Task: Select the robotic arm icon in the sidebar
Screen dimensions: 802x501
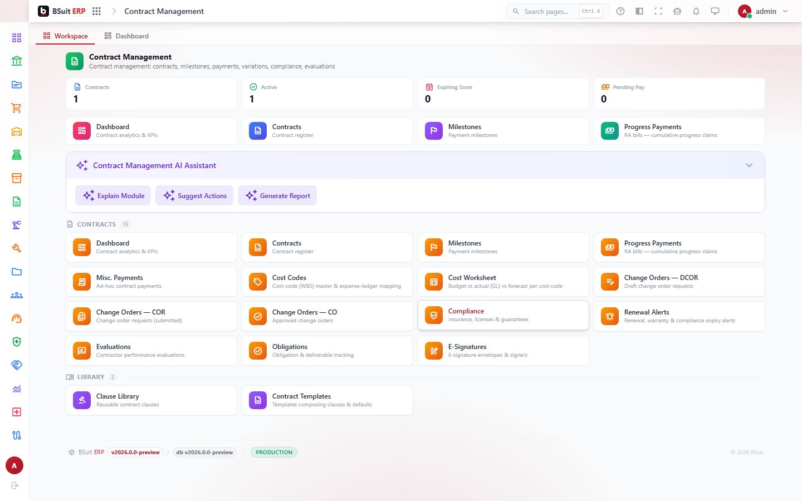Action: pyautogui.click(x=17, y=225)
